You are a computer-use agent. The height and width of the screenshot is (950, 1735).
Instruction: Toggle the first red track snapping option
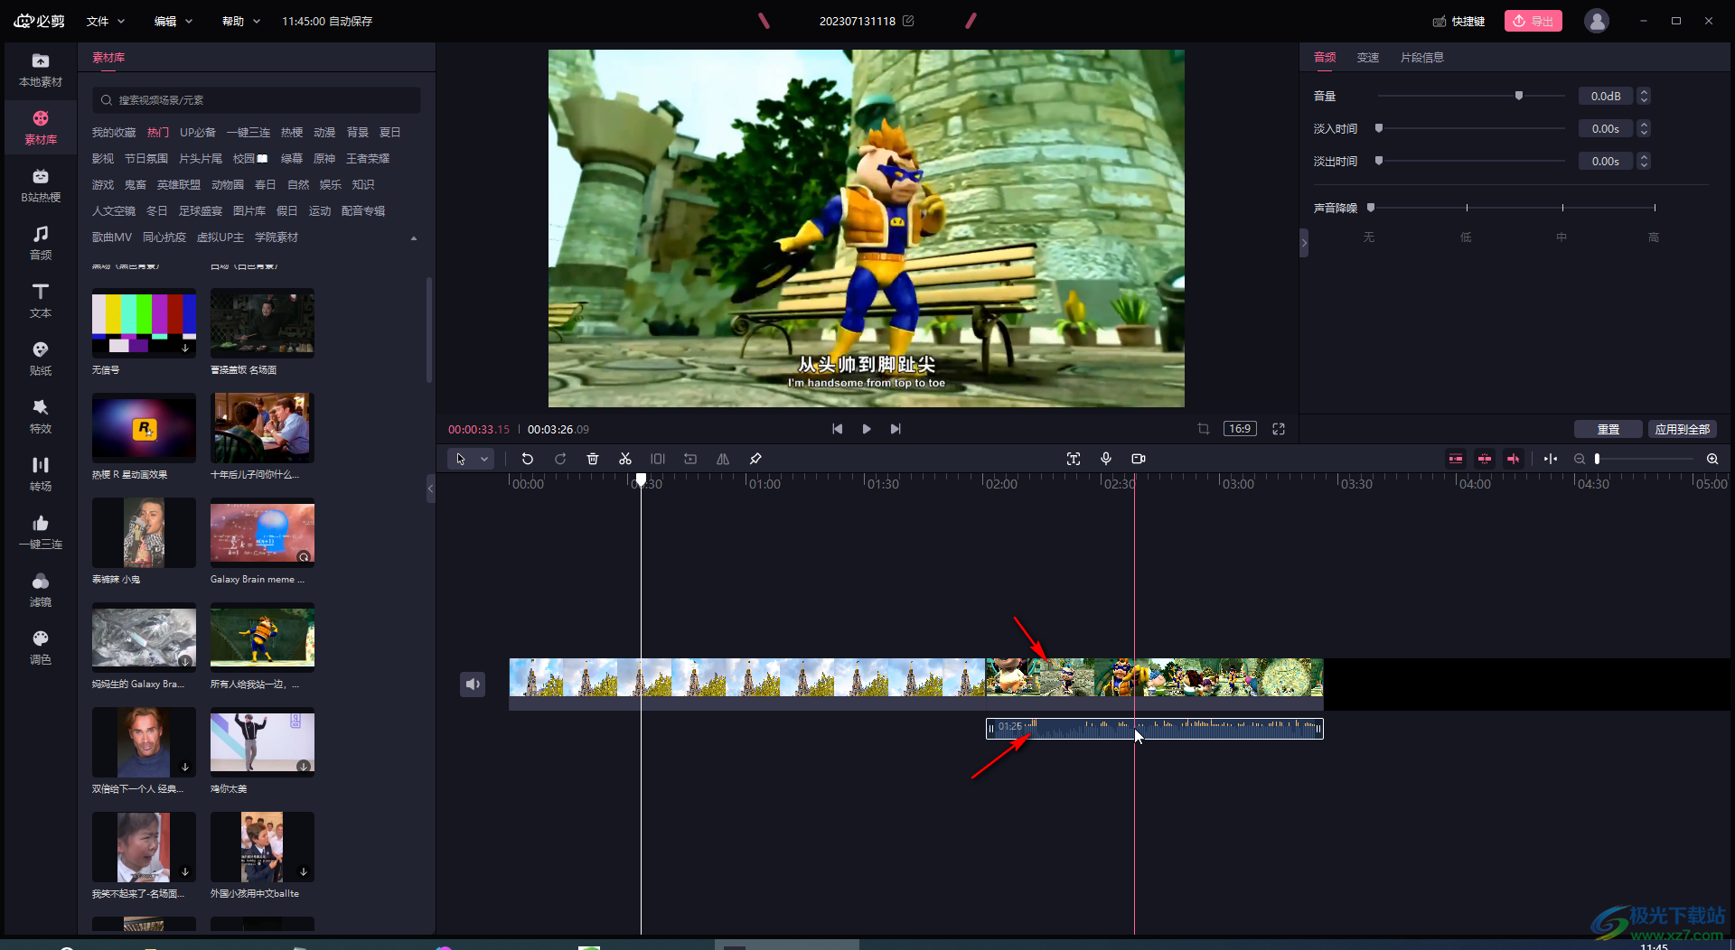coord(1456,459)
